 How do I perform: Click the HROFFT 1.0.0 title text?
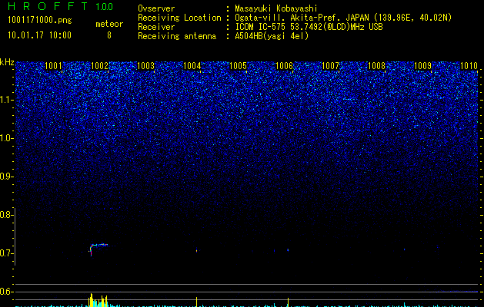pos(60,6)
